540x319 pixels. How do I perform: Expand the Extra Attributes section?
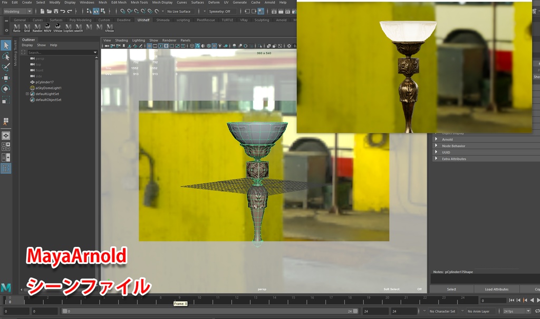pos(436,159)
